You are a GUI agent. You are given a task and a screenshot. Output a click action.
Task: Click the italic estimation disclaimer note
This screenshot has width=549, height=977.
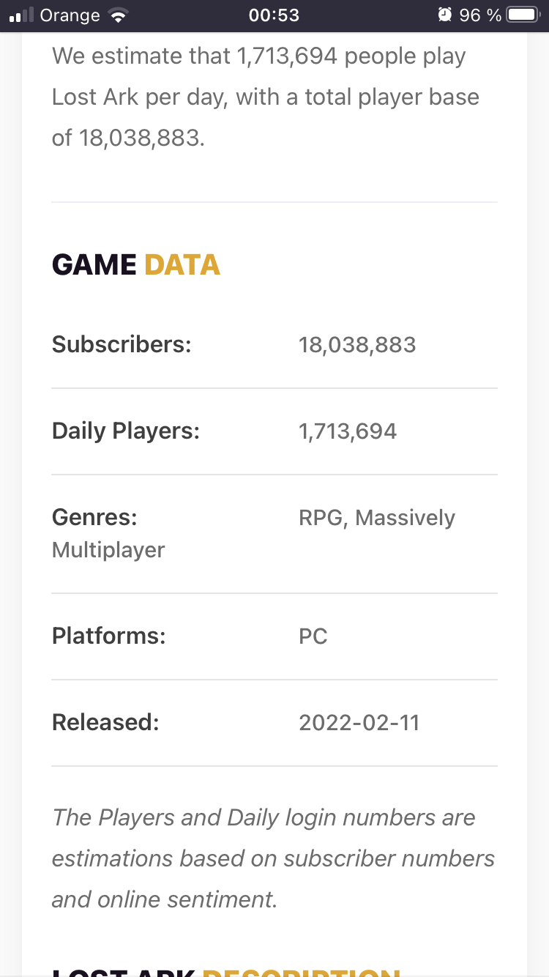[273, 858]
